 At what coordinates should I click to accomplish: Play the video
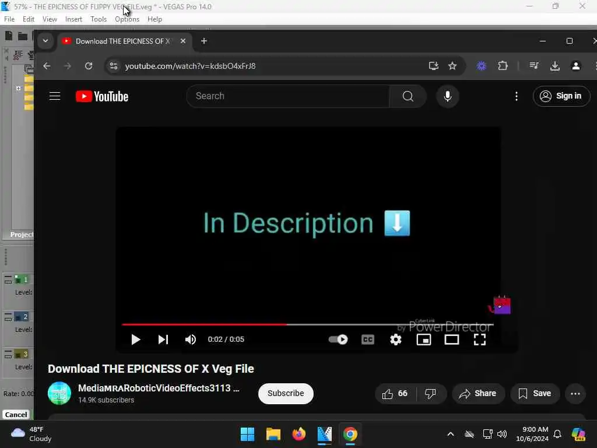pos(135,339)
